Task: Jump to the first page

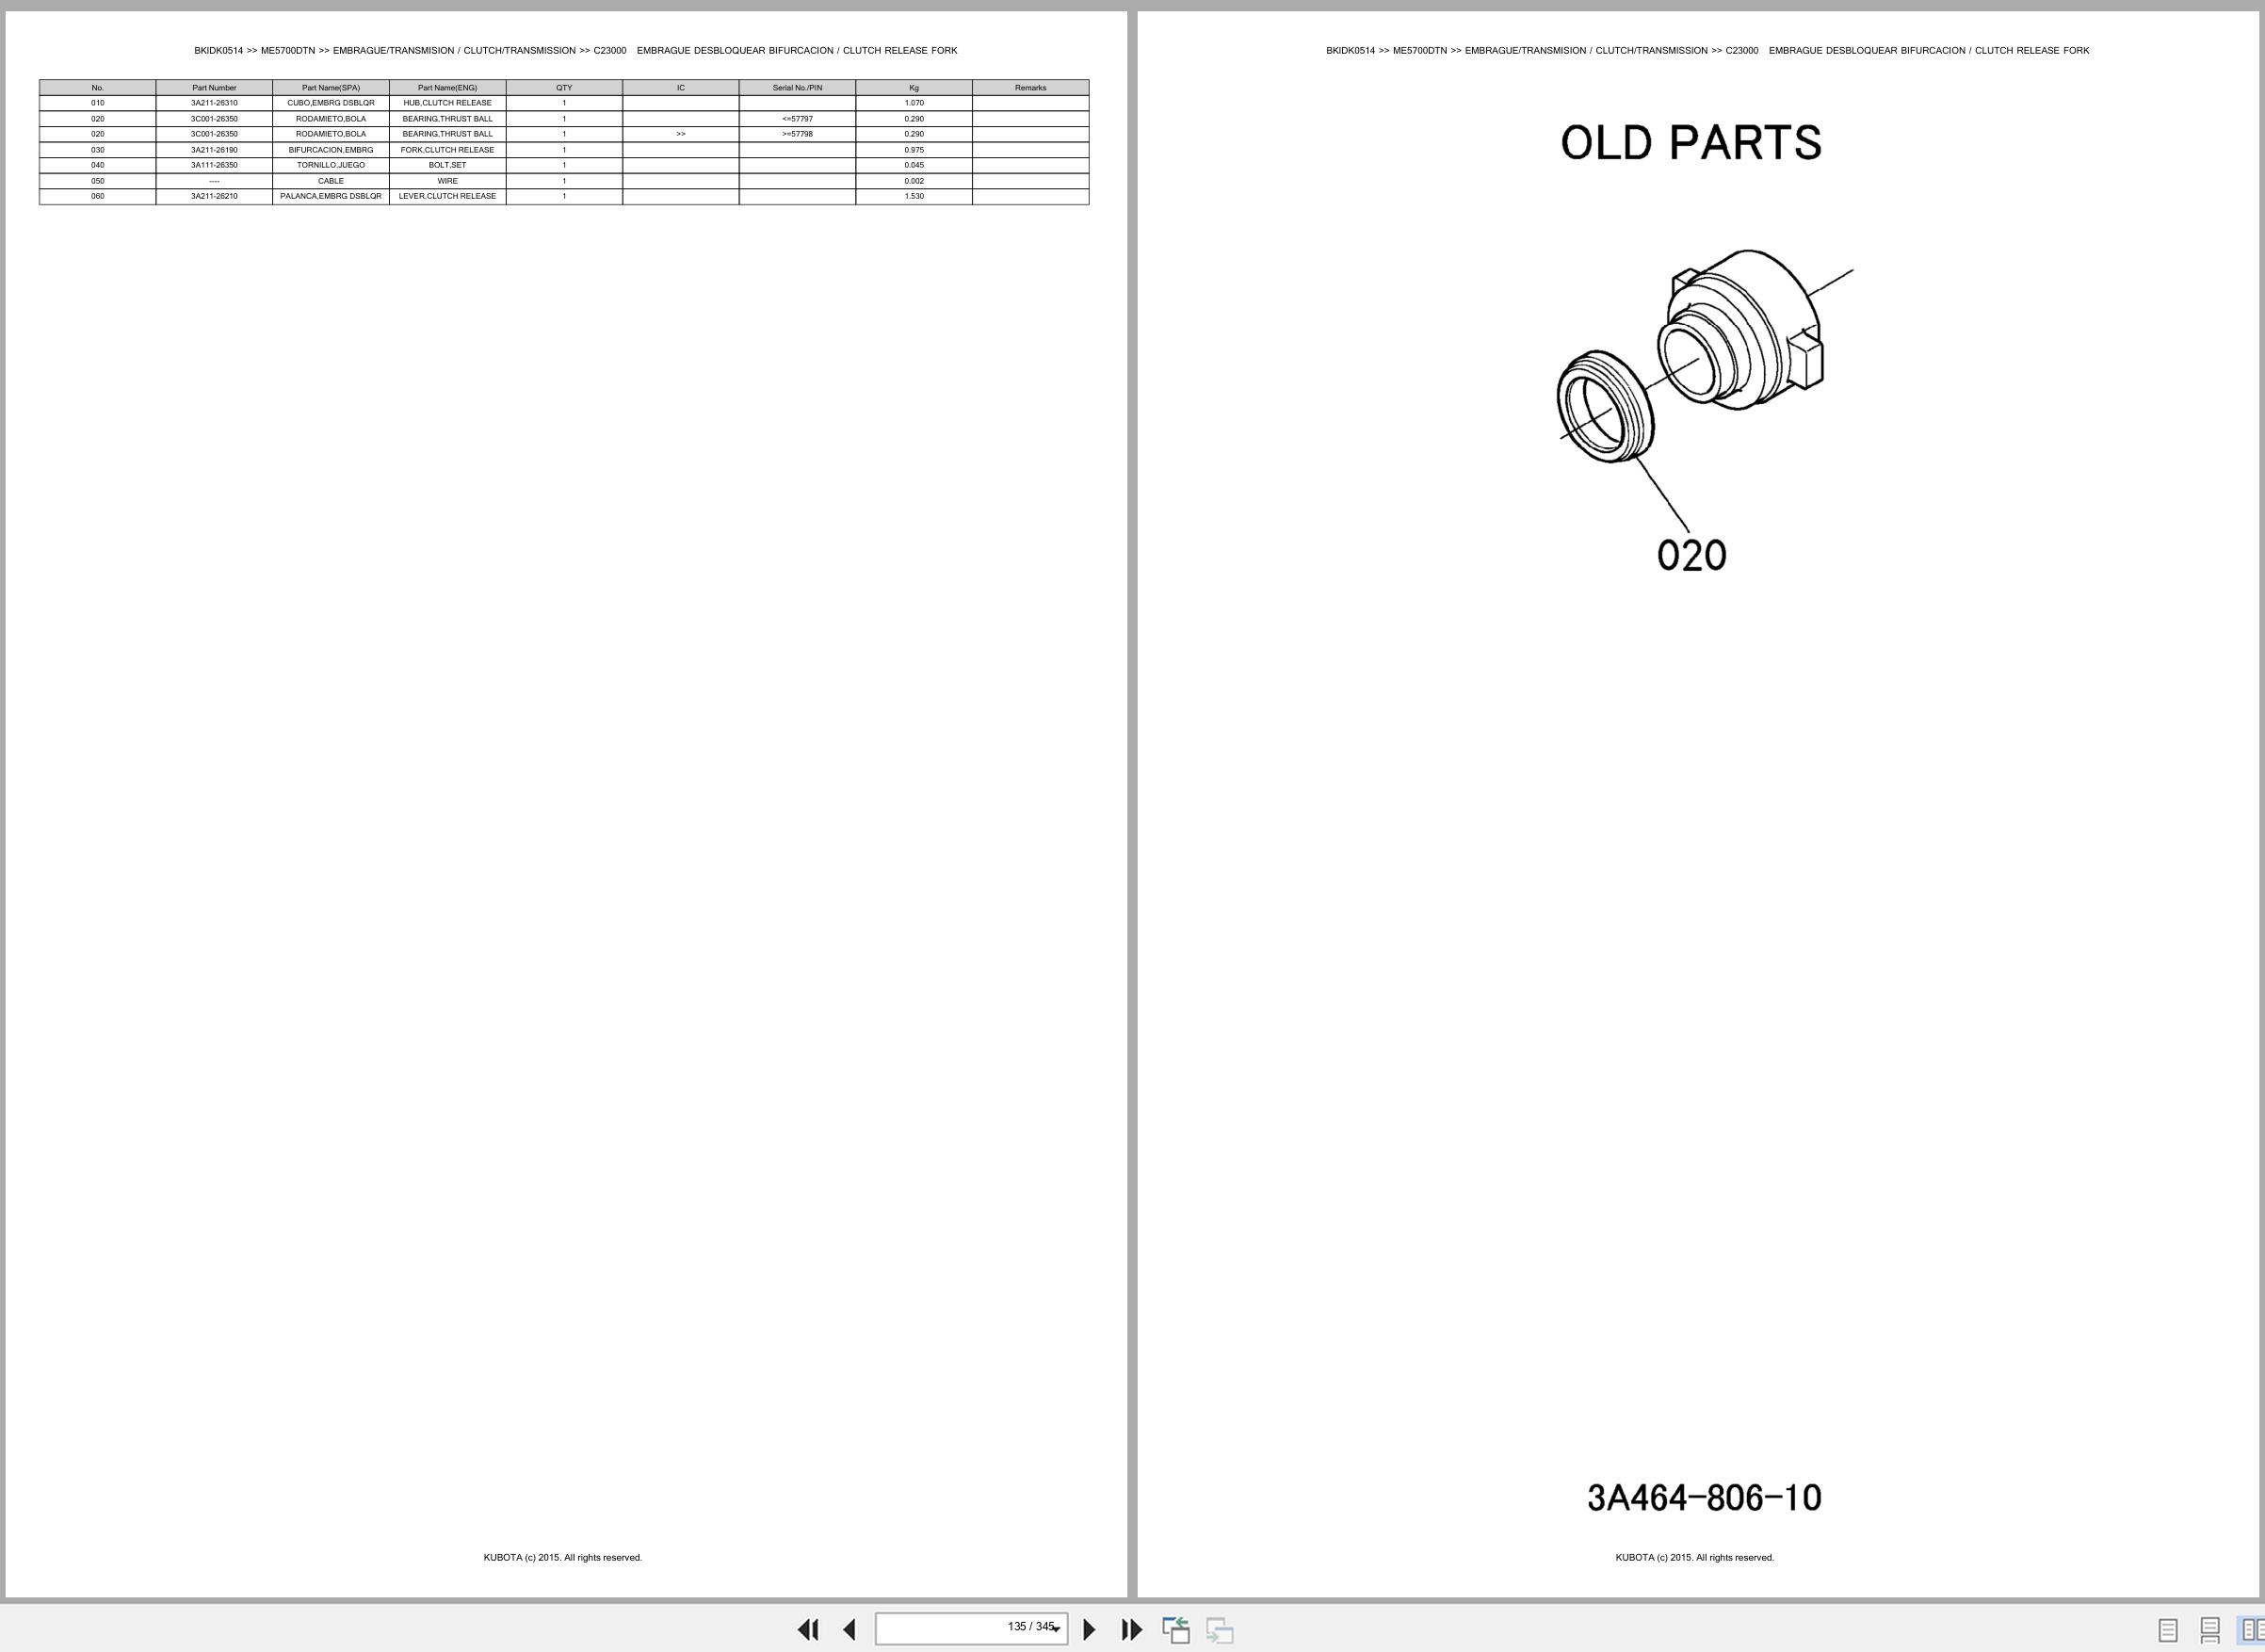Action: pyautogui.click(x=808, y=1629)
